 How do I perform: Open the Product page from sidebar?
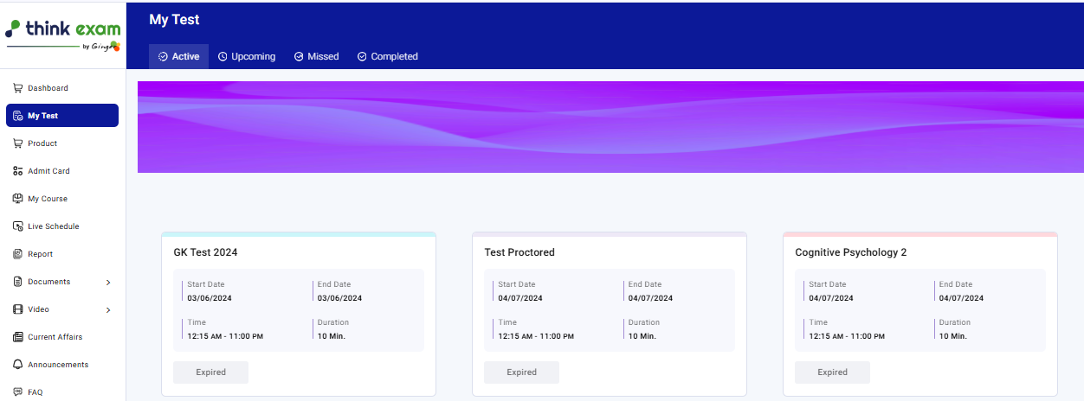point(42,143)
